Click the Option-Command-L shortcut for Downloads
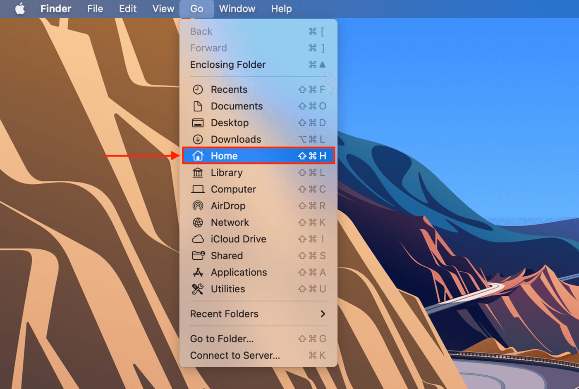 (312, 140)
